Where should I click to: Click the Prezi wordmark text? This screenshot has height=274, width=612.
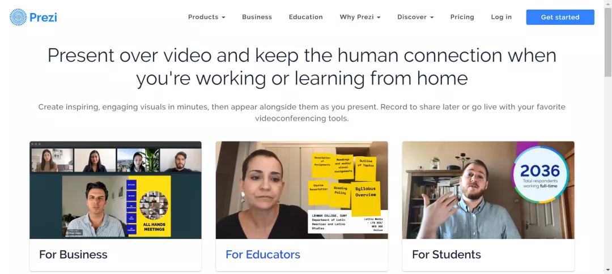tap(43, 18)
